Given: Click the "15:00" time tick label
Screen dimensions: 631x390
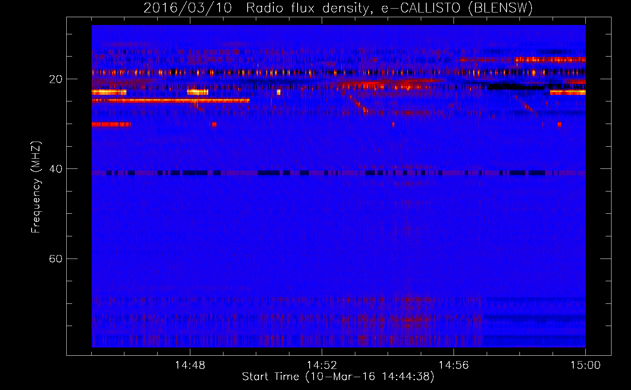Looking at the screenshot, I should 585,365.
